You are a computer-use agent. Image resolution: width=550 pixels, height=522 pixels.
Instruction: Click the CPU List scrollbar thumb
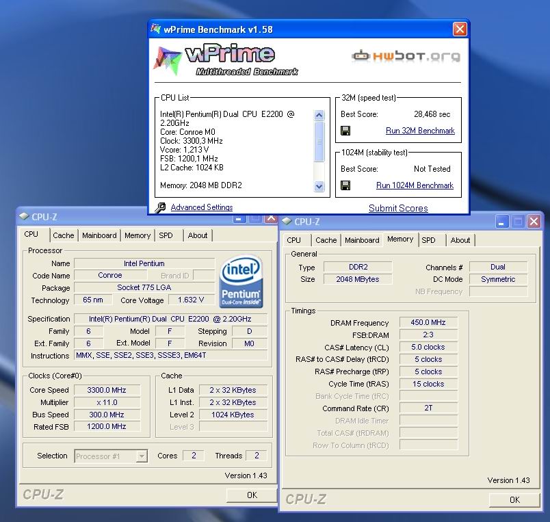click(319, 142)
